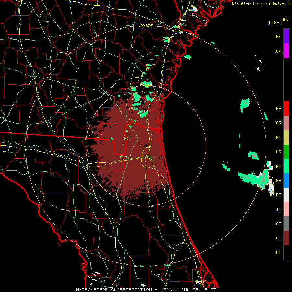Click the GC legend label
Viewport: 292px width, 292px height.
click(278, 224)
